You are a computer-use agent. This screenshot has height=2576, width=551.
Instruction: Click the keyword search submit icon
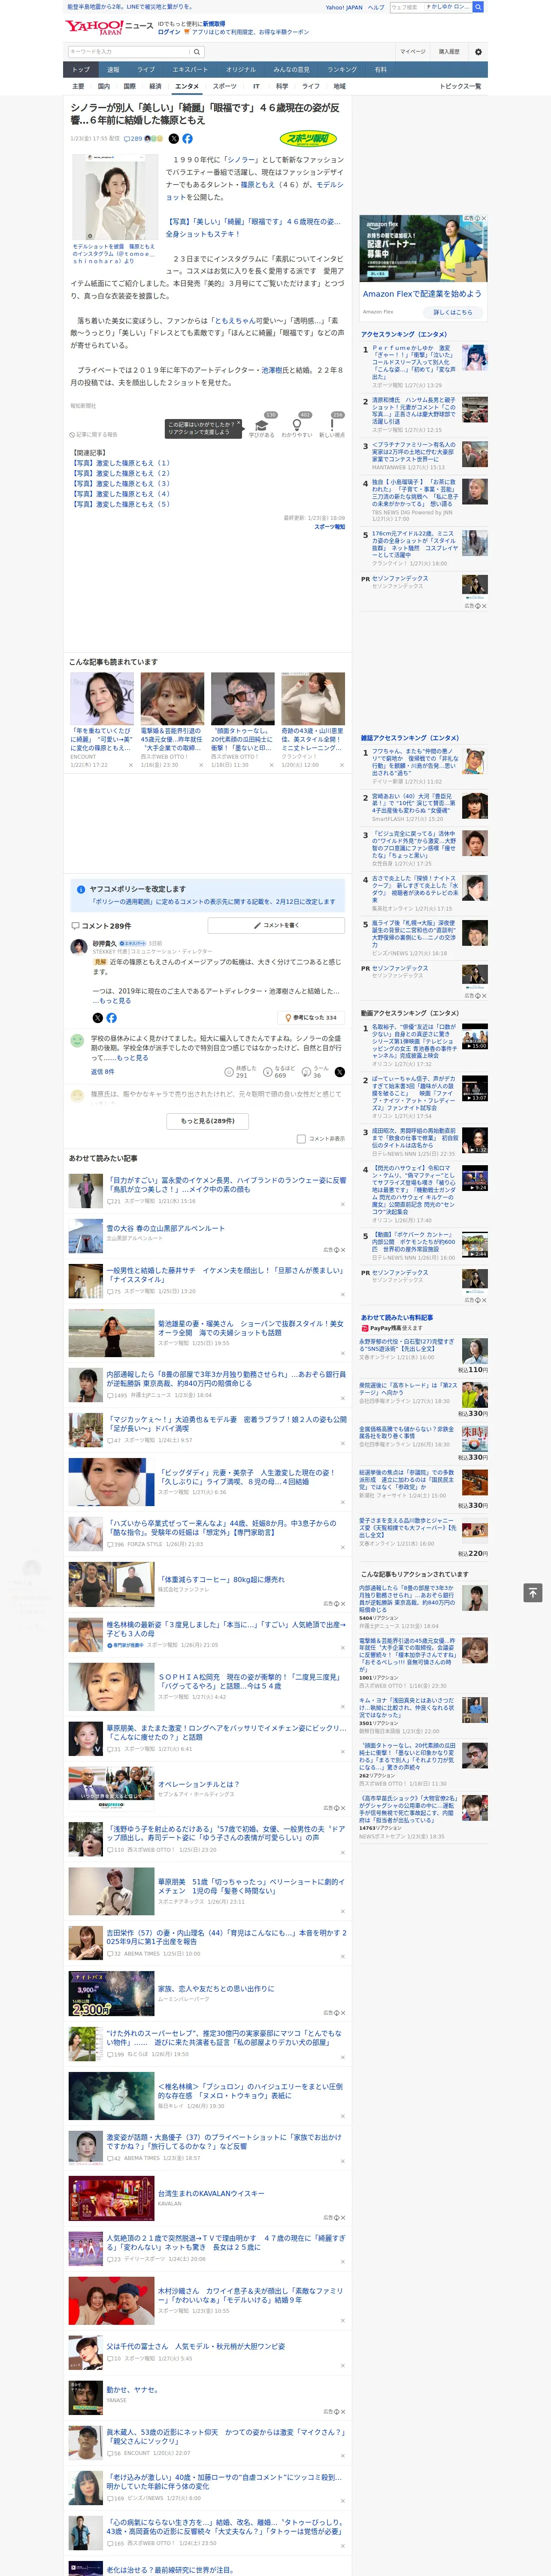click(197, 51)
